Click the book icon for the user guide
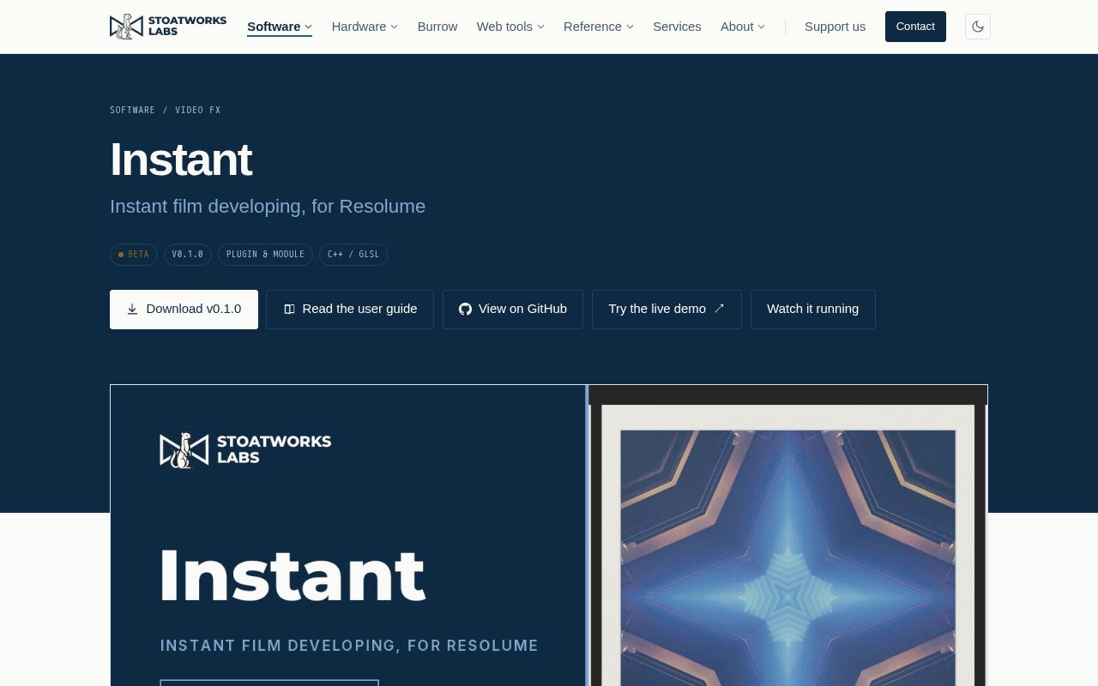The height and width of the screenshot is (686, 1098). point(289,310)
